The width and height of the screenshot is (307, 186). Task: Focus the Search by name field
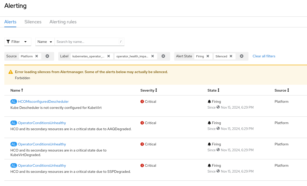coord(86,42)
